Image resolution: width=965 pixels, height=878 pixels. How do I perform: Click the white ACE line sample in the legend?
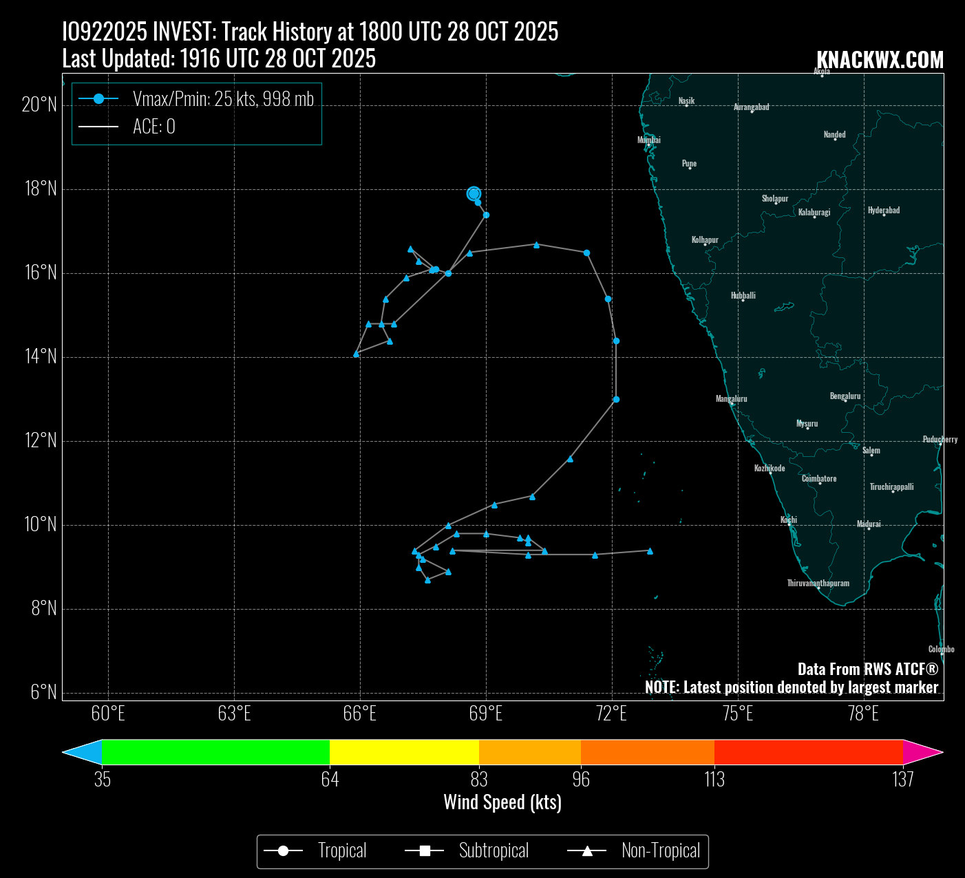coord(98,127)
